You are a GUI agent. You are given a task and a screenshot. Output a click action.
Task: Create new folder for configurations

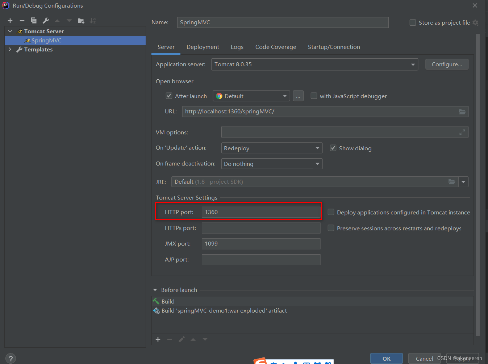tap(81, 21)
